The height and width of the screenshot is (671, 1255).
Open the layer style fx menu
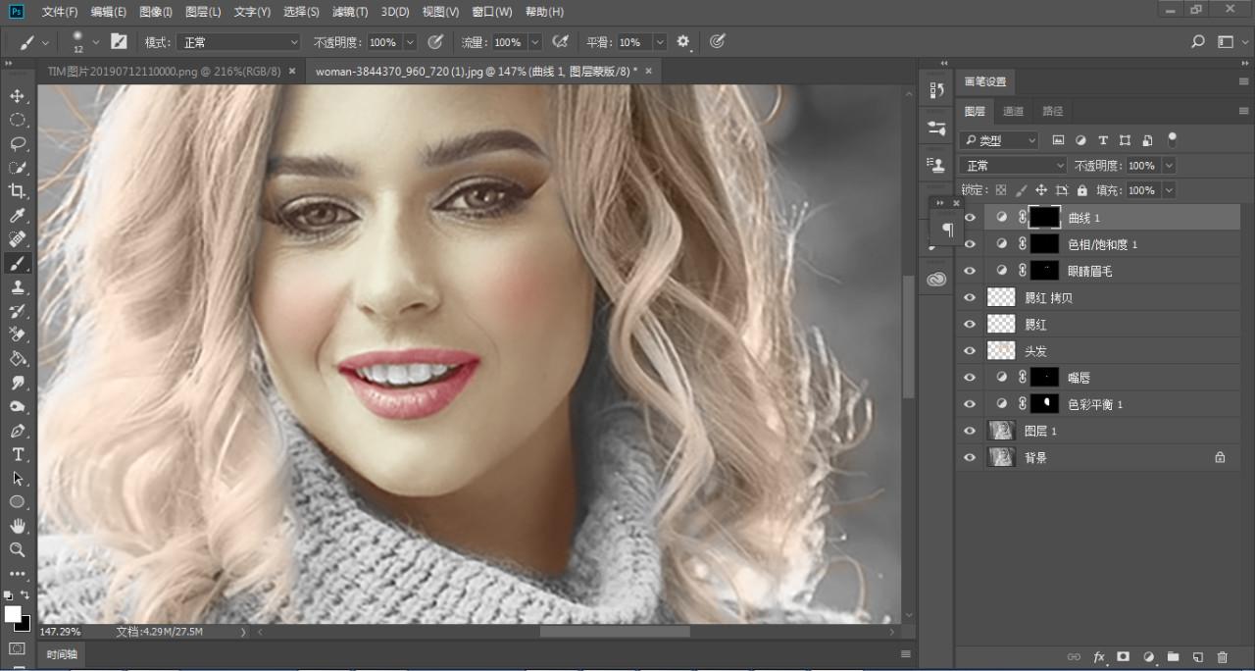[1099, 657]
